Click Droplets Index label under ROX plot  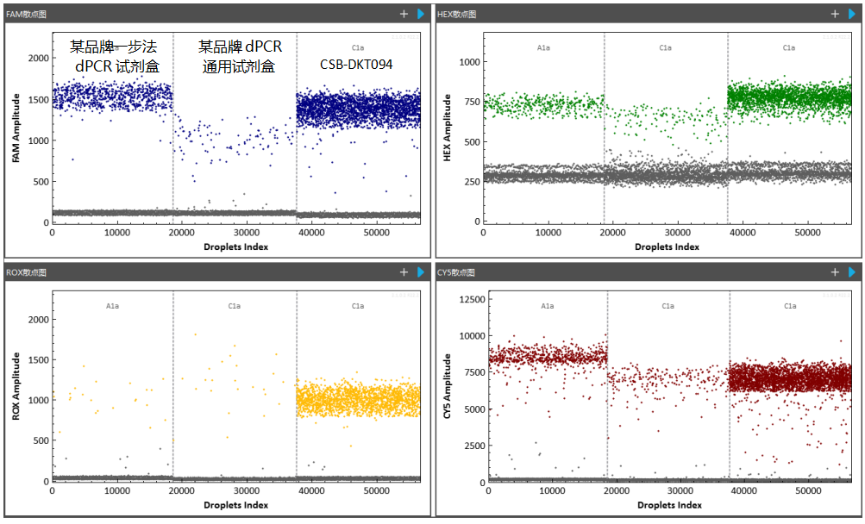tap(235, 504)
